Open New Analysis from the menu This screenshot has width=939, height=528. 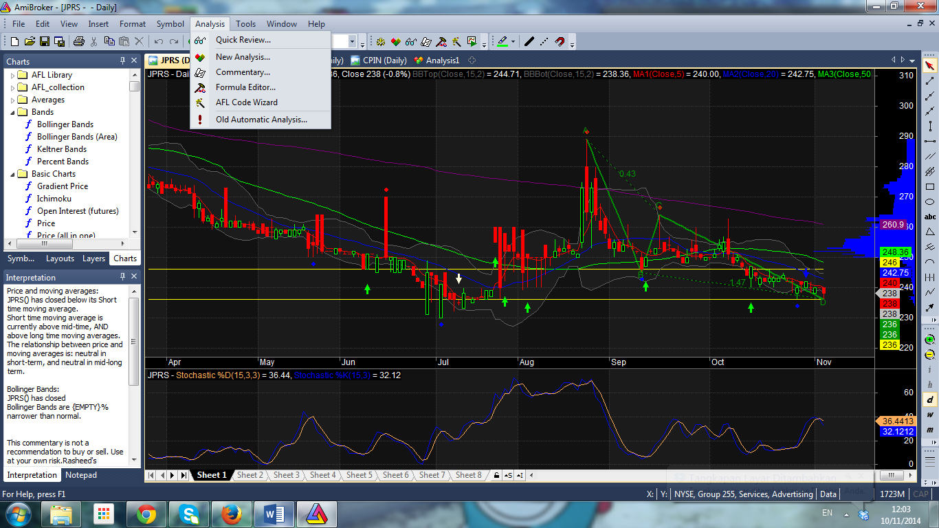click(243, 57)
